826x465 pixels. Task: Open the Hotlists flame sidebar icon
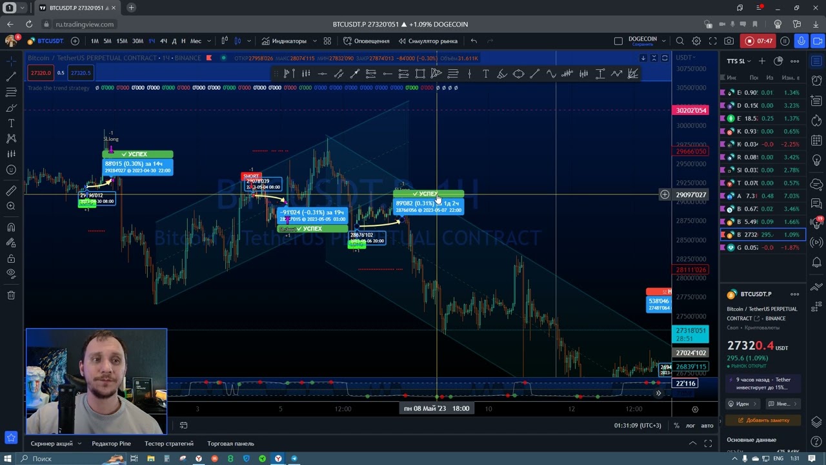click(816, 121)
